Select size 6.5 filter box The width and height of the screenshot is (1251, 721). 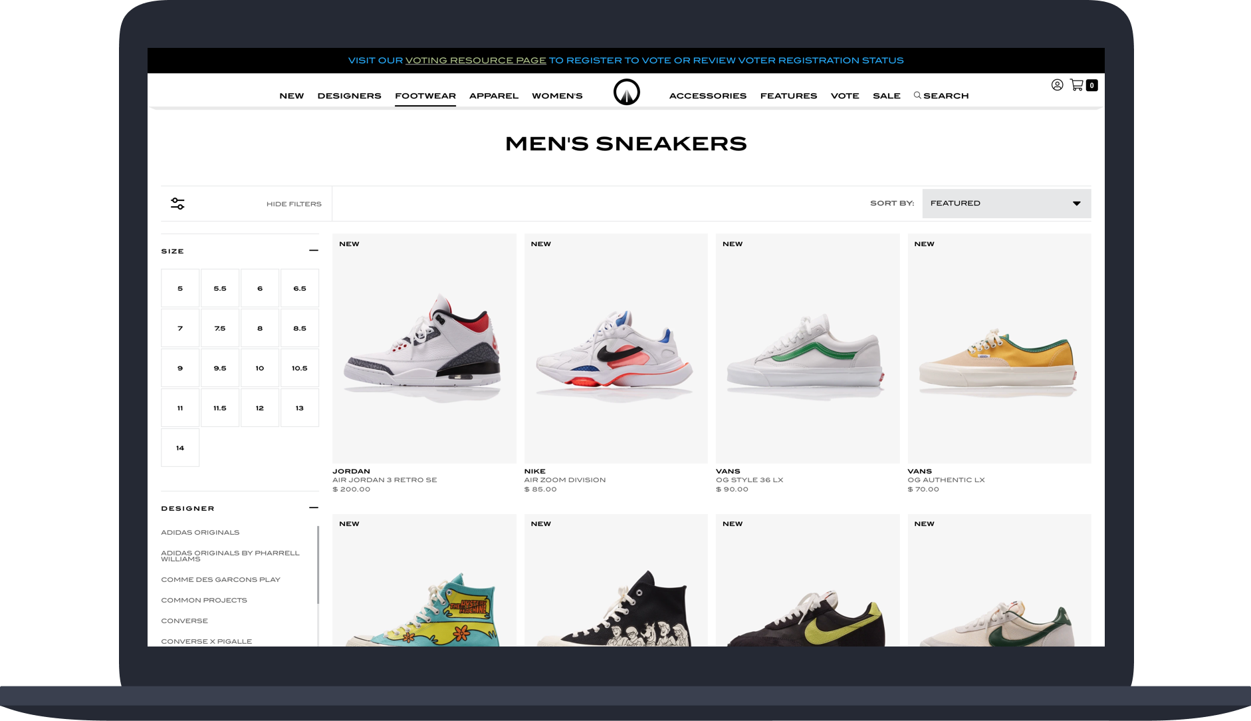pyautogui.click(x=300, y=288)
